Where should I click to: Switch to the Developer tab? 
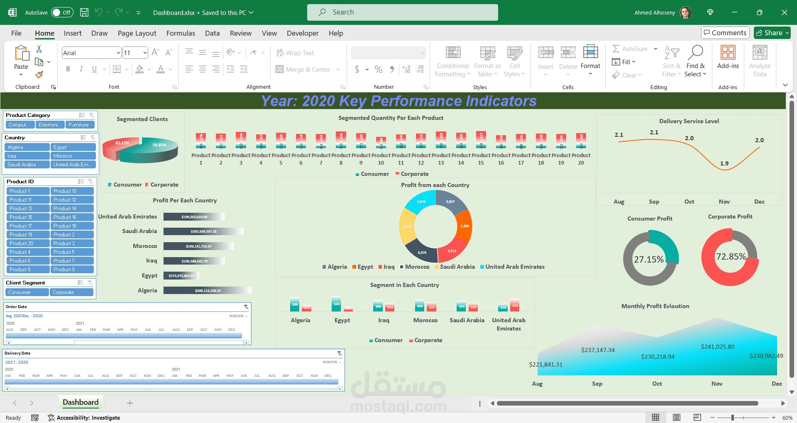point(303,33)
